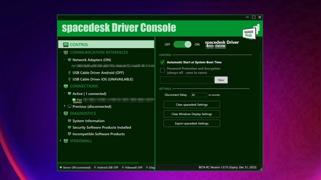
Task: Select Active (1 connected) row
Action: [90, 94]
